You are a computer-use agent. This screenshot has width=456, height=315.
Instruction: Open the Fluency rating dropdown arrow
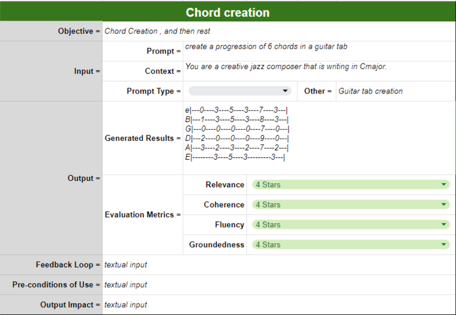tap(444, 224)
